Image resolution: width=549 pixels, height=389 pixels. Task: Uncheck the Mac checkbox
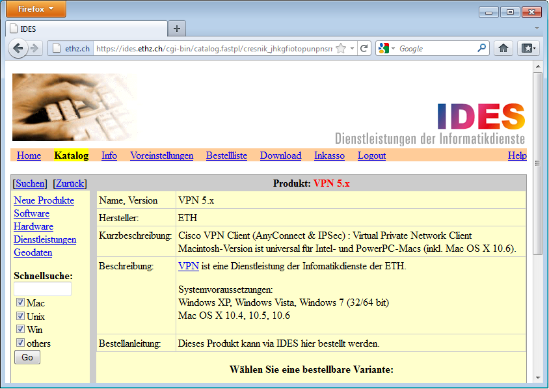coord(20,302)
